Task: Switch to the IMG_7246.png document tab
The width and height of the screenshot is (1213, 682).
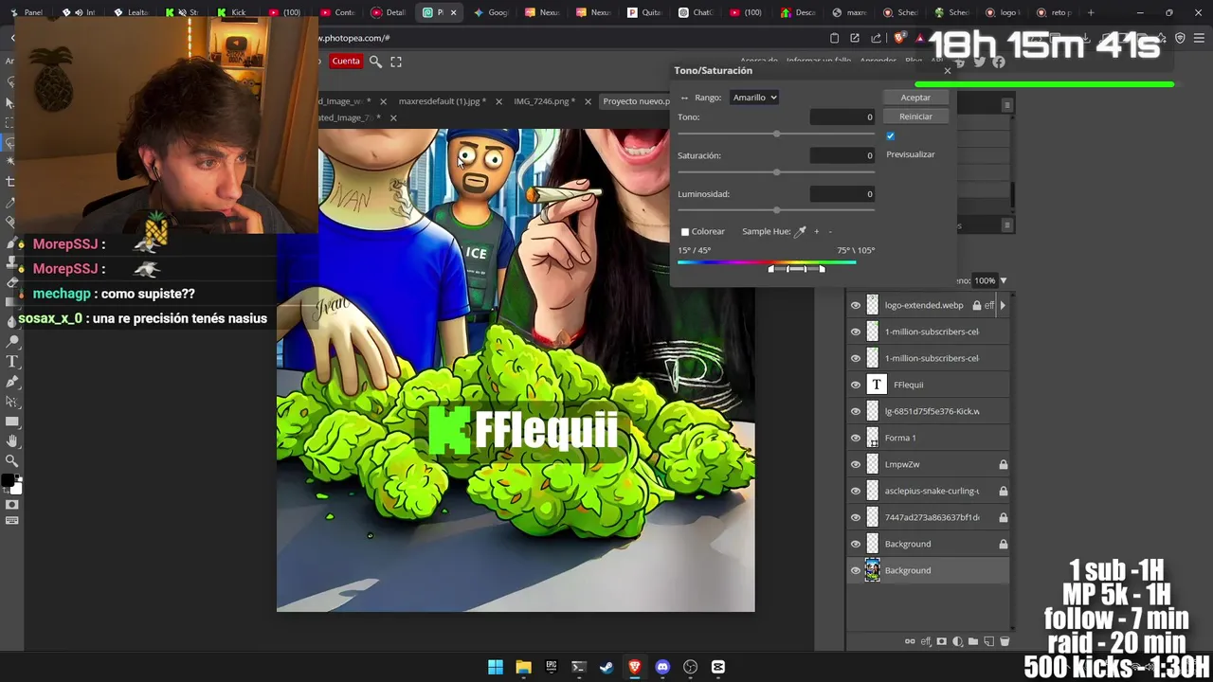Action: point(544,101)
